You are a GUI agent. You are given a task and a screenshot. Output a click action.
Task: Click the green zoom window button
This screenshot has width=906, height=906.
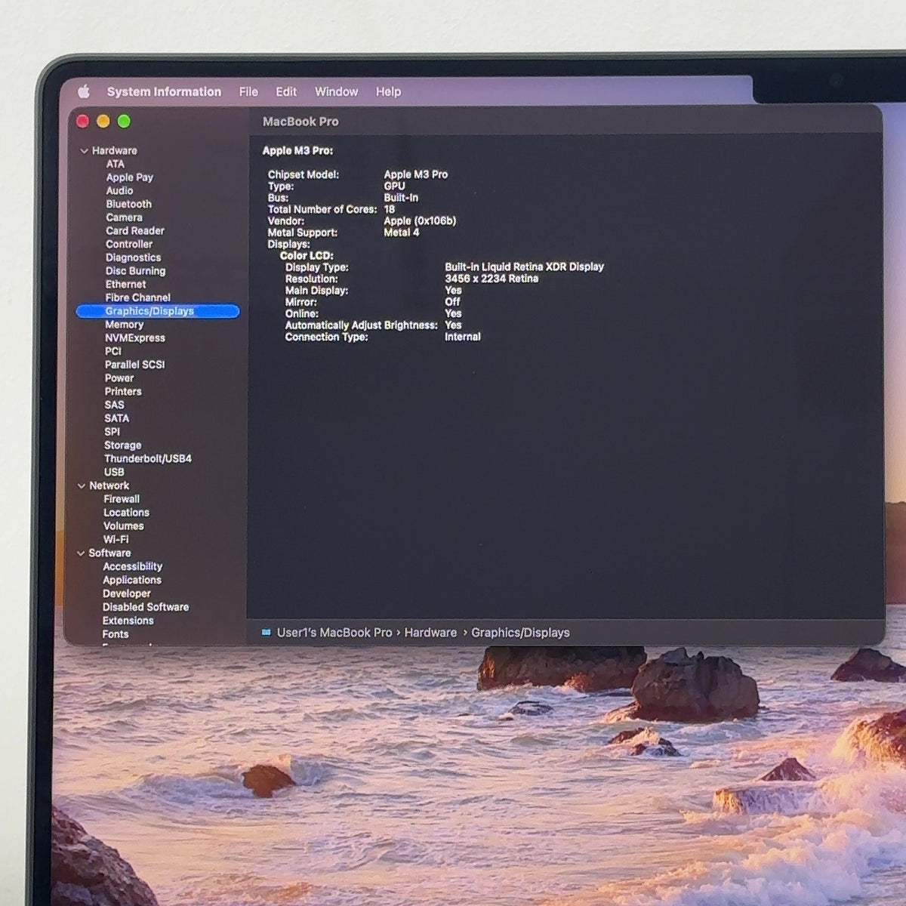(x=124, y=122)
